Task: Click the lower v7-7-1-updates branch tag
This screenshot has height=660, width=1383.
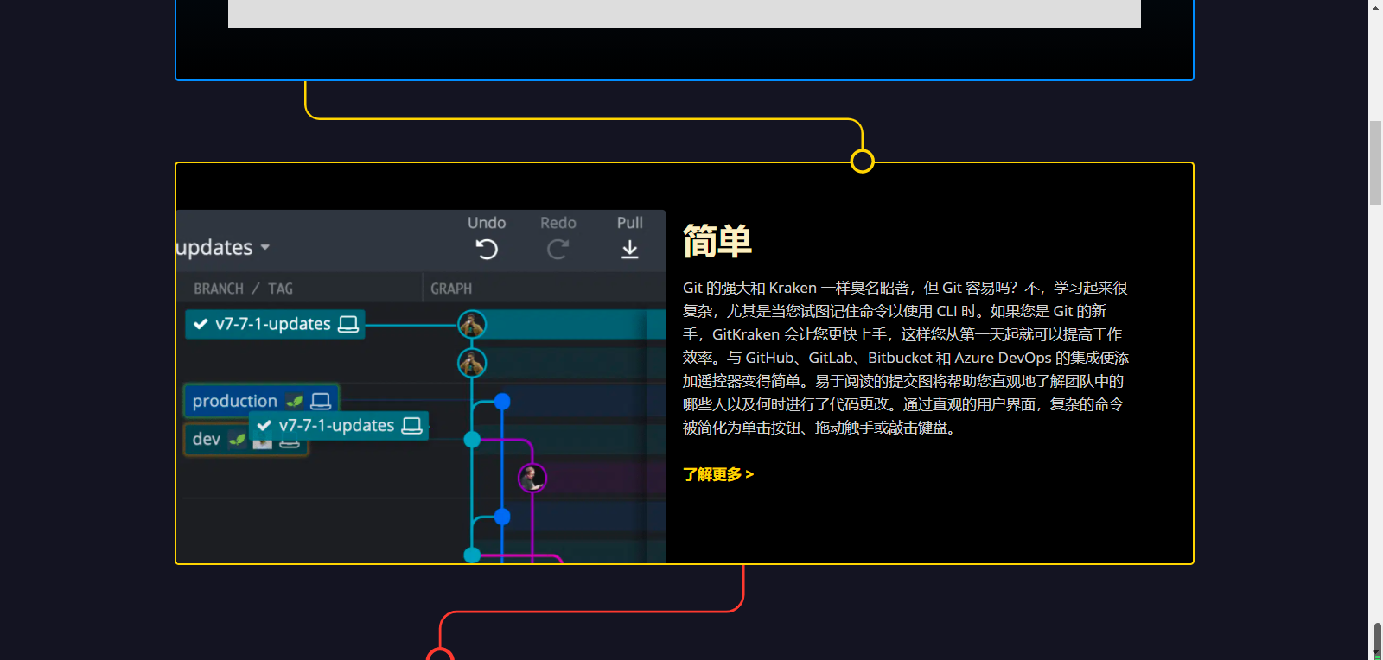Action: point(339,425)
